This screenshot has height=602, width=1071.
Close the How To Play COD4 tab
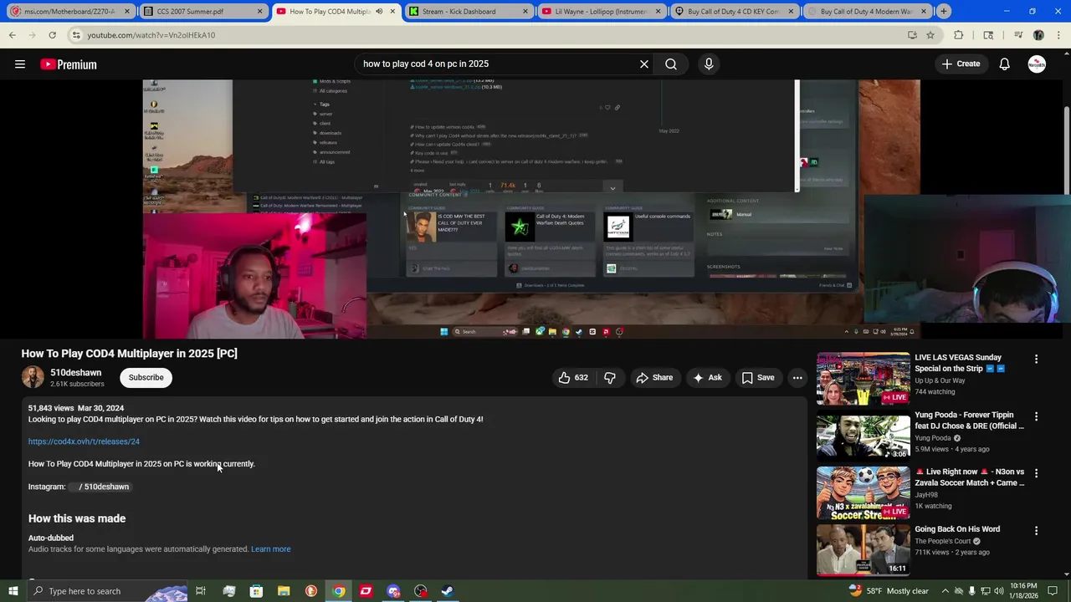click(393, 12)
